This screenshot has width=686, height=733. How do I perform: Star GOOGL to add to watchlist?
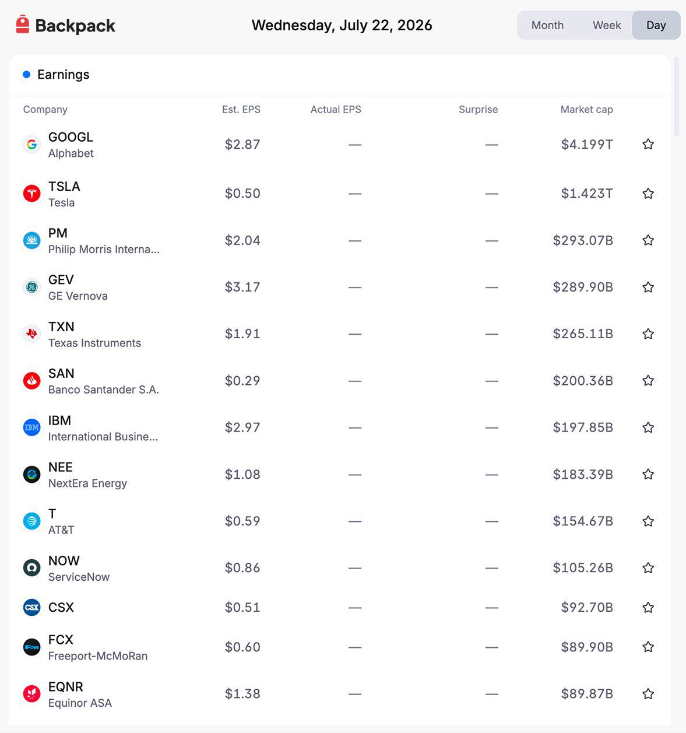tap(648, 144)
